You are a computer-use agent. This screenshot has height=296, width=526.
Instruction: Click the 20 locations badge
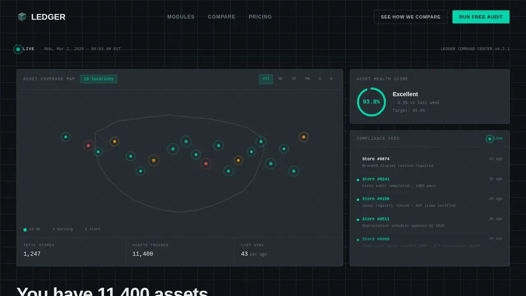pyautogui.click(x=99, y=79)
